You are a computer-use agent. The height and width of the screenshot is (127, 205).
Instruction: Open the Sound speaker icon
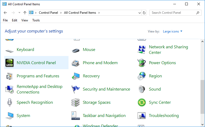coord(142,89)
